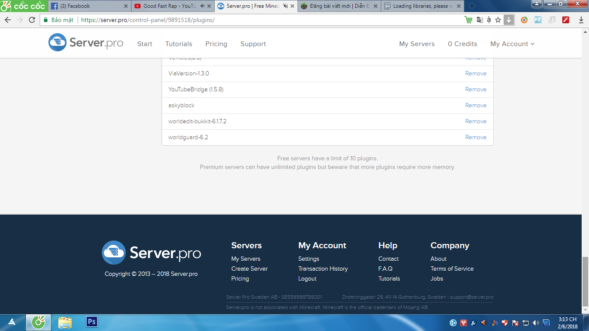
Task: Open a new browser tab
Action: click(472, 6)
